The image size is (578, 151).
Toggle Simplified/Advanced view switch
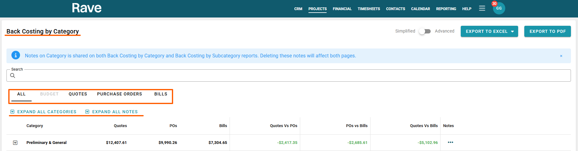[x=425, y=31]
